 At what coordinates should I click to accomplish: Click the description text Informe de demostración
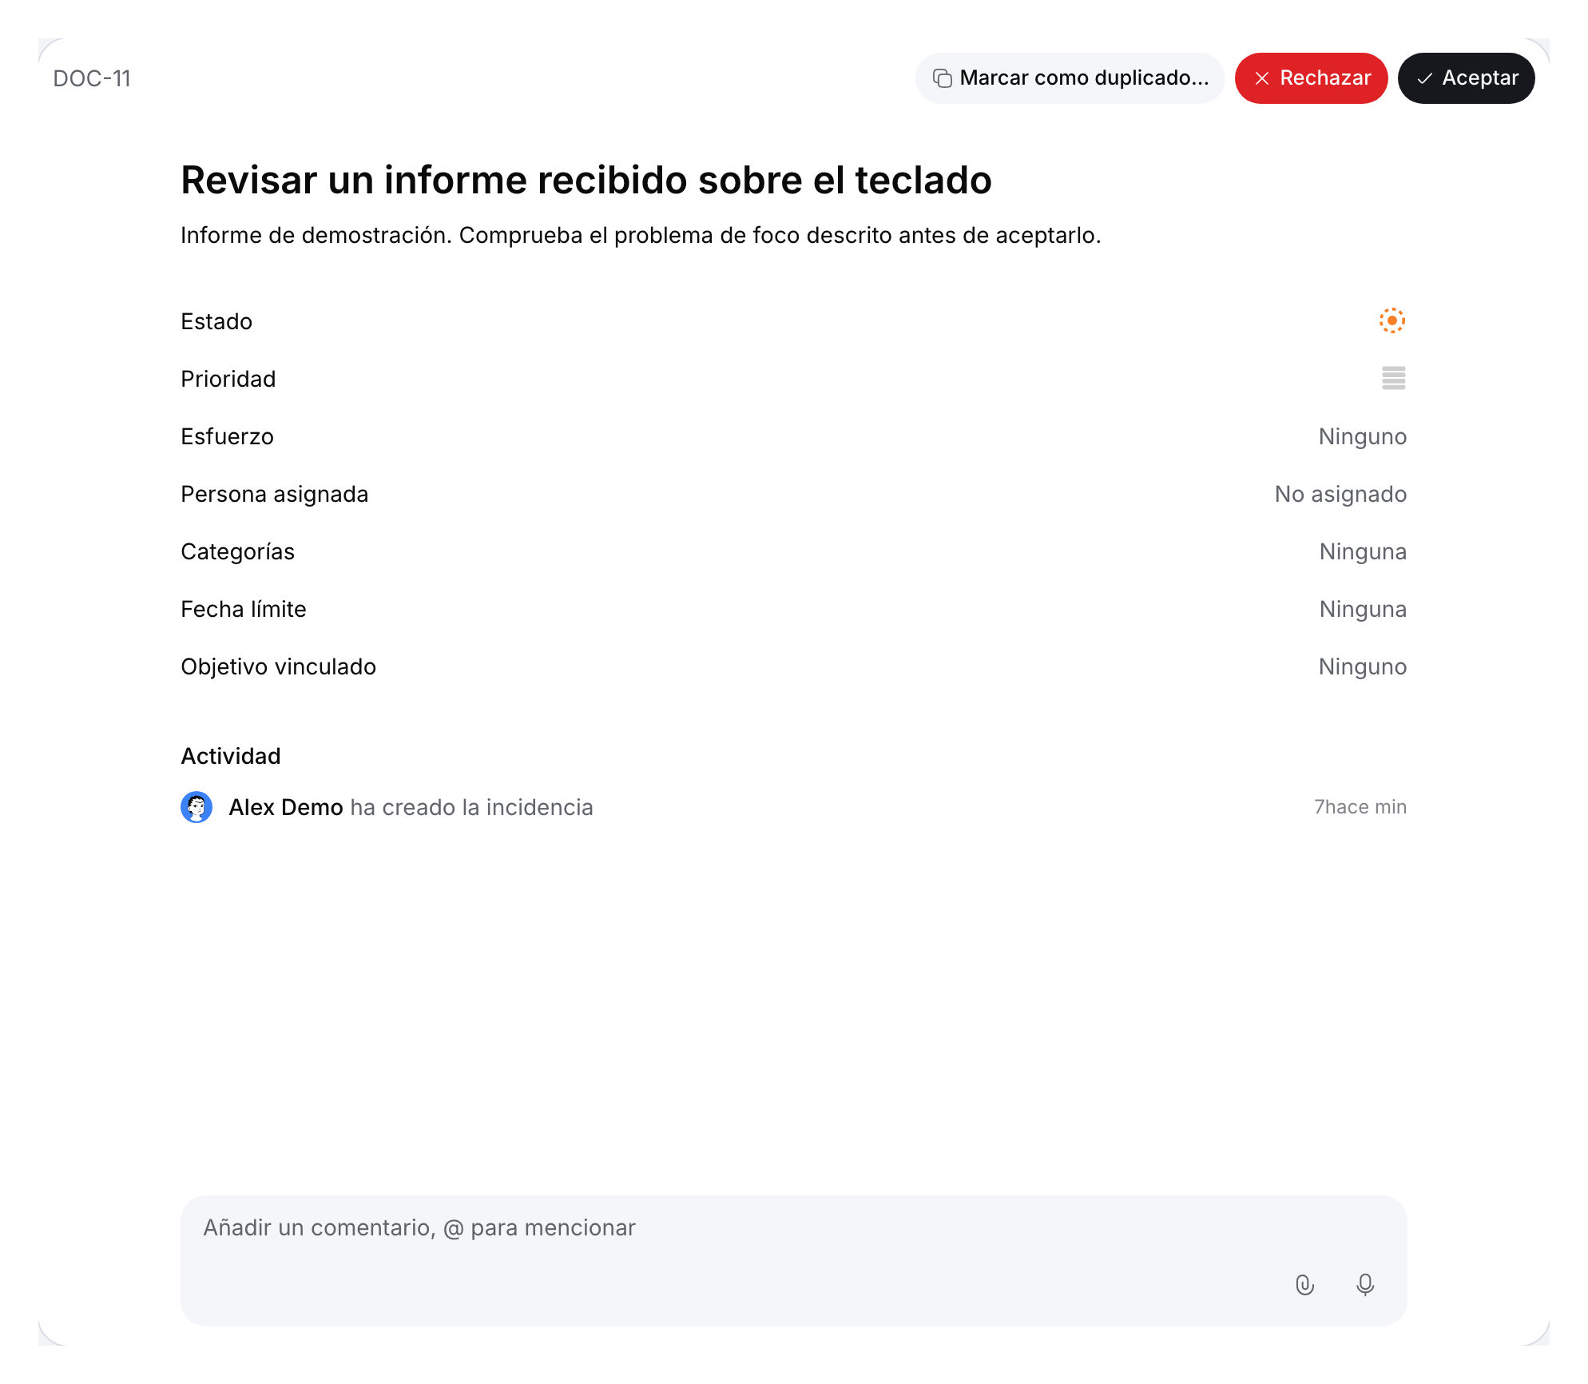[x=641, y=235]
